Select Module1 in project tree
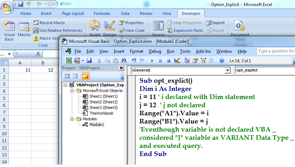The width and height of the screenshot is (295, 167). 97,125
